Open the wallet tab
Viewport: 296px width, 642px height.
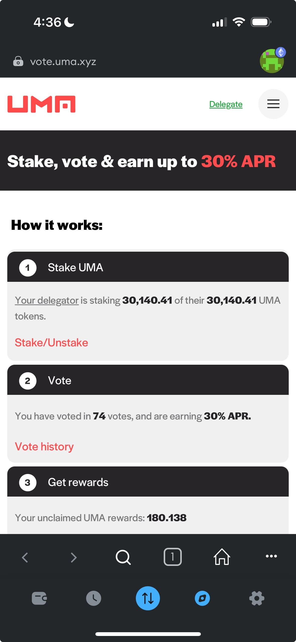tap(39, 598)
